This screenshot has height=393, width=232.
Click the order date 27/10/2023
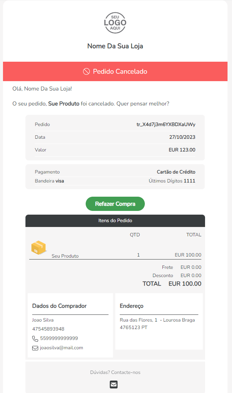click(x=182, y=137)
